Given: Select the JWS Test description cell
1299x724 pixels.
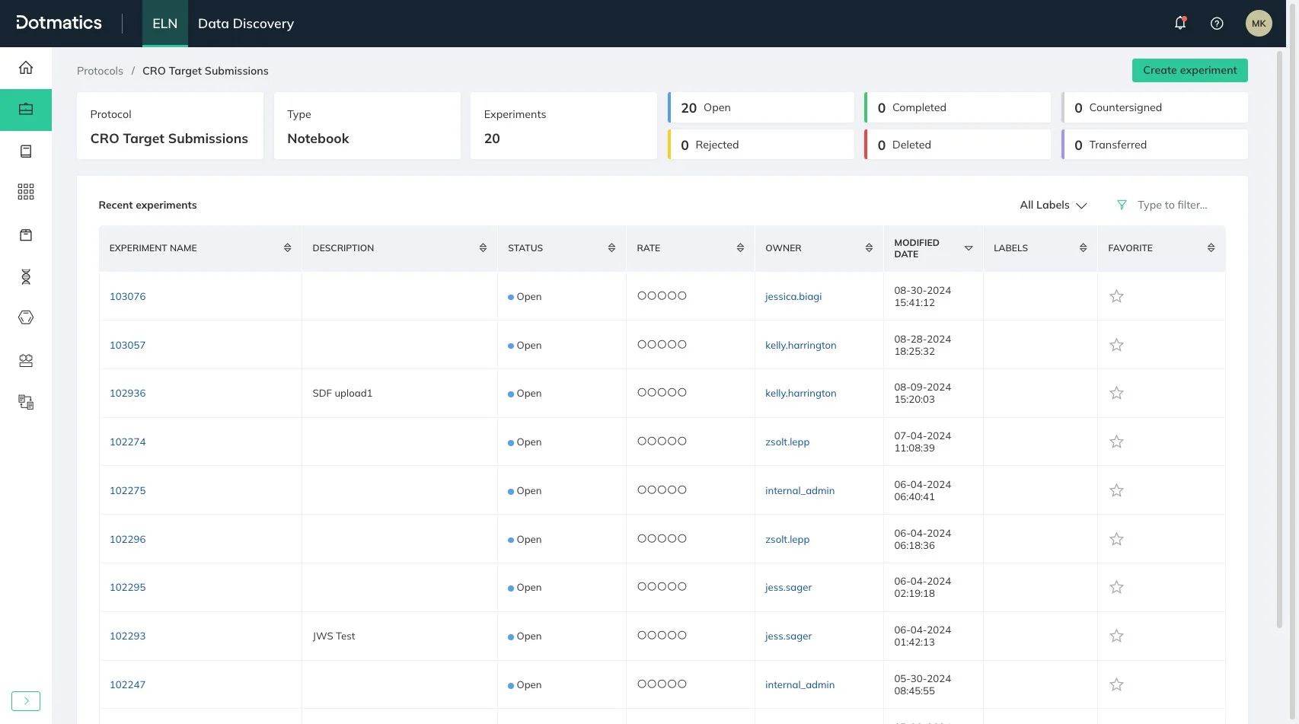Looking at the screenshot, I should tap(399, 636).
